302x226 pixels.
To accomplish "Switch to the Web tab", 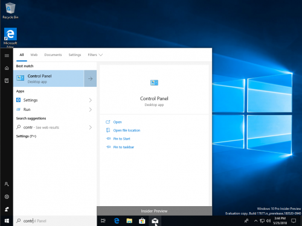I will click(x=34, y=55).
